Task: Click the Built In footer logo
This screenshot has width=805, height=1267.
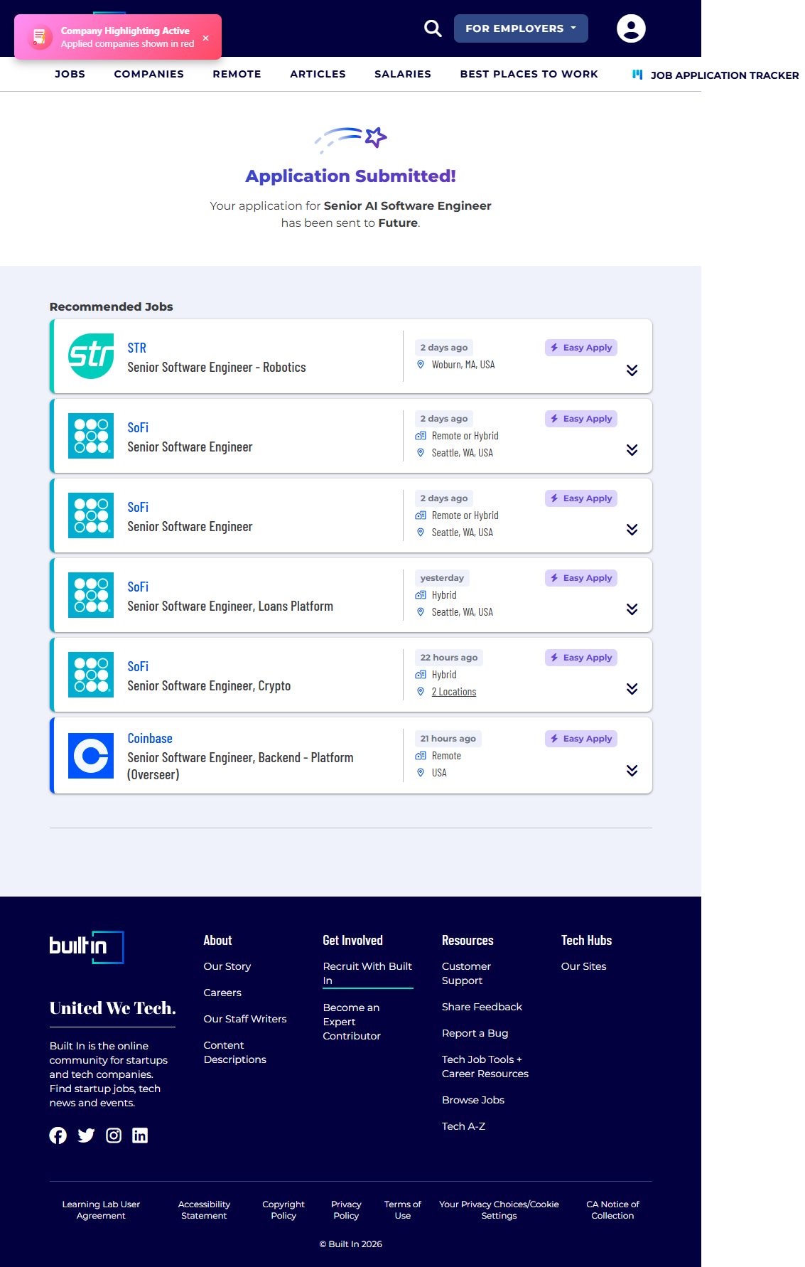Action: (87, 947)
